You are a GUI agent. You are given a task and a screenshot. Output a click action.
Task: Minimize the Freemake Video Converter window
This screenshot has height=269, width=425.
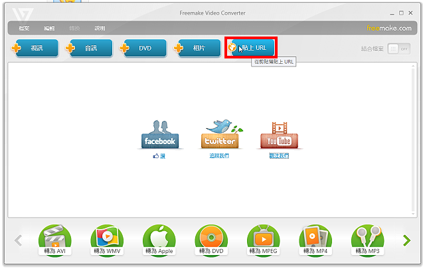pyautogui.click(x=392, y=13)
